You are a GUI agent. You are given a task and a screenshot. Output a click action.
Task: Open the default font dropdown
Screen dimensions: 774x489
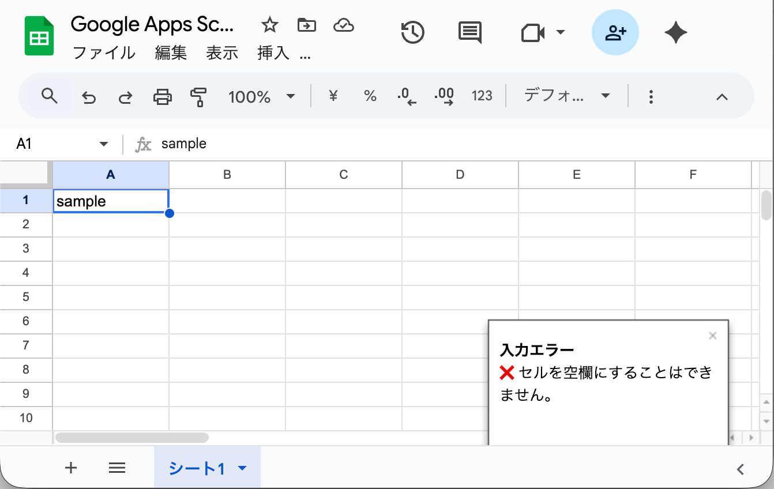tap(566, 96)
